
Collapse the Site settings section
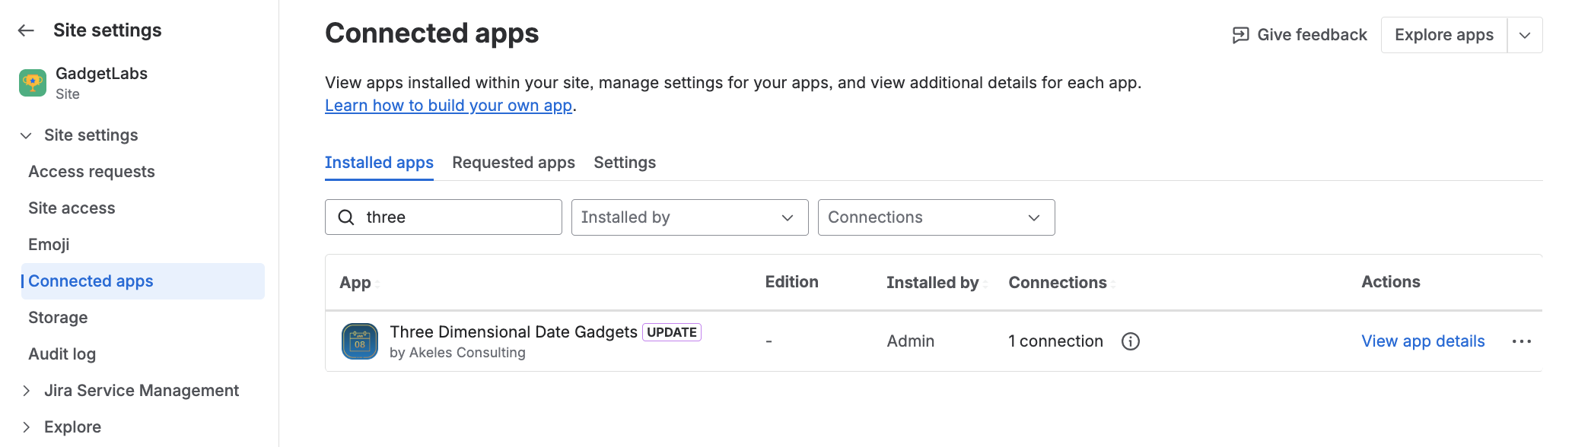27,135
